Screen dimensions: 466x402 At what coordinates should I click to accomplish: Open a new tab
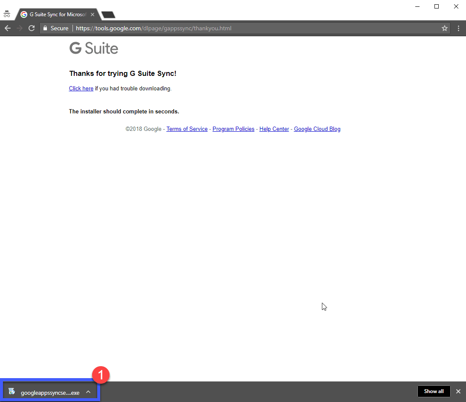[x=108, y=15]
